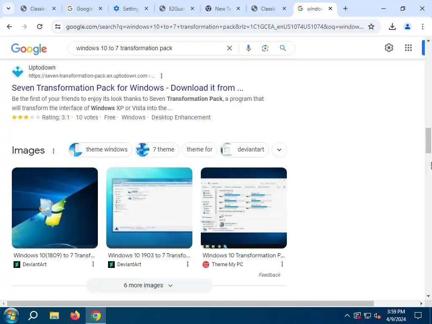Open Chrome profile menu
432x324 pixels.
[x=407, y=27]
